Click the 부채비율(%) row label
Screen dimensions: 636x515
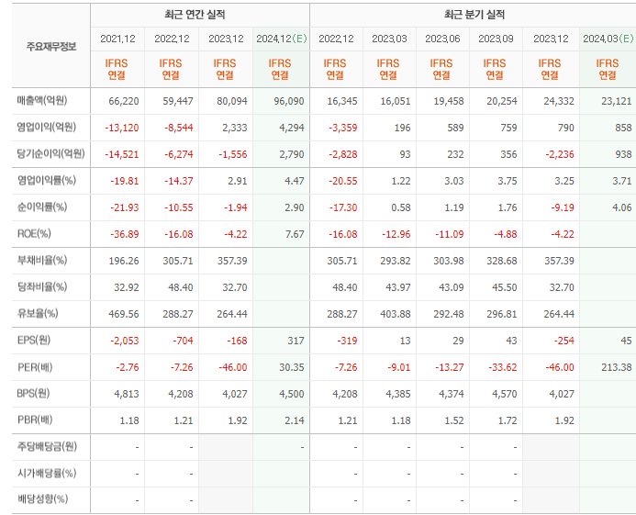(42, 260)
